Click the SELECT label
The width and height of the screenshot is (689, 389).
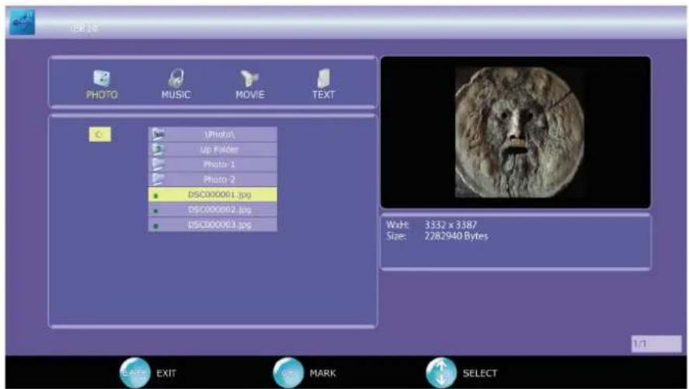click(x=480, y=373)
